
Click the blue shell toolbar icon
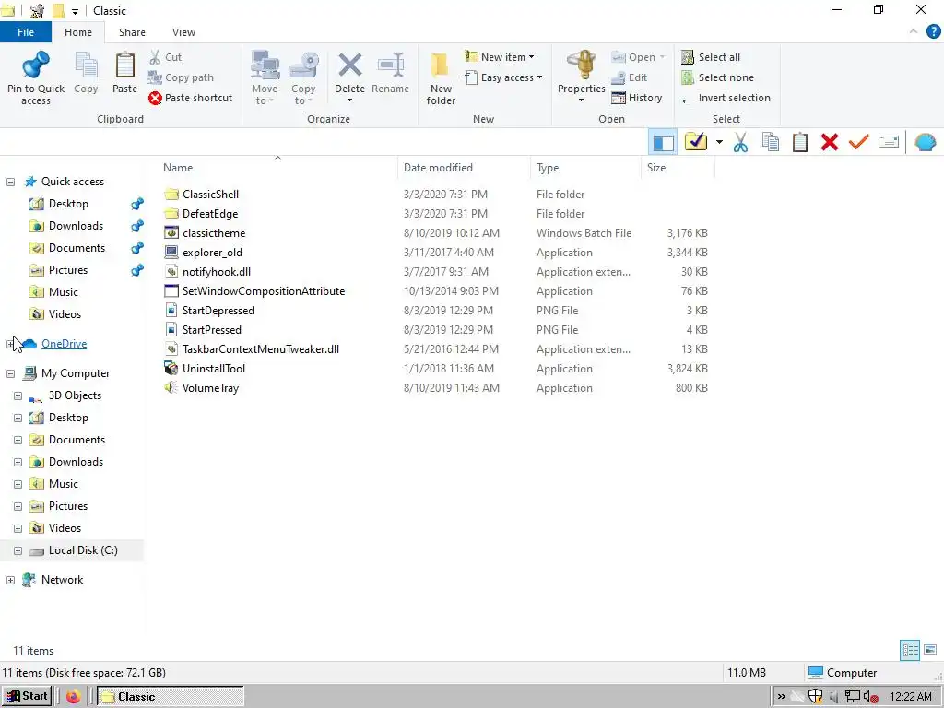pyautogui.click(x=925, y=143)
